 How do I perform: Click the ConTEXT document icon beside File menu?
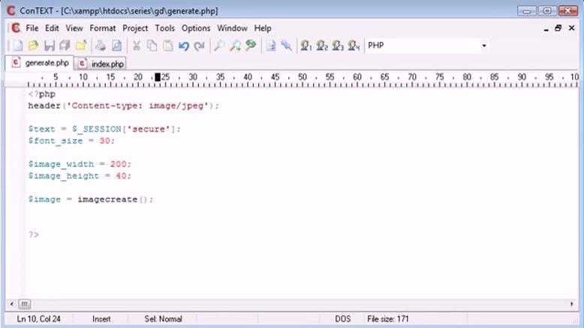coord(16,28)
